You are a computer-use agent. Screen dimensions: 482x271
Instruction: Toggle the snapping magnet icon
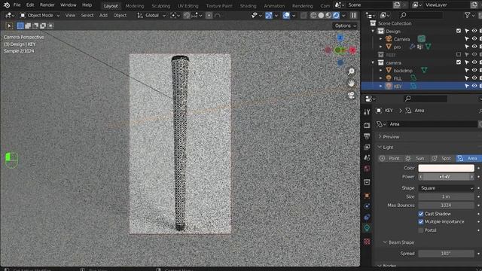point(187,15)
